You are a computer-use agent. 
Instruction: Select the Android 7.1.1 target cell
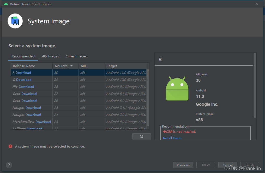125,108
